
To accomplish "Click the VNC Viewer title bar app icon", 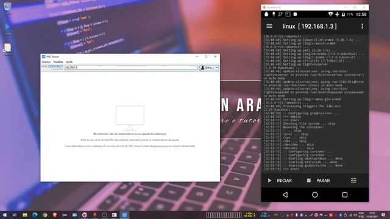I will pyautogui.click(x=43, y=57).
